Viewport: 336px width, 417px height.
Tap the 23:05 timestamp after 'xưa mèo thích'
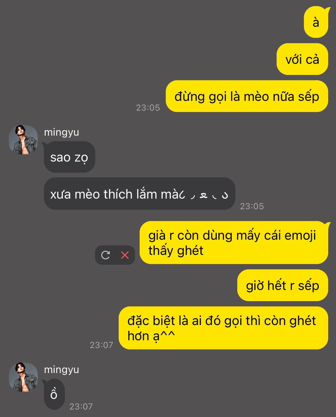point(252,206)
